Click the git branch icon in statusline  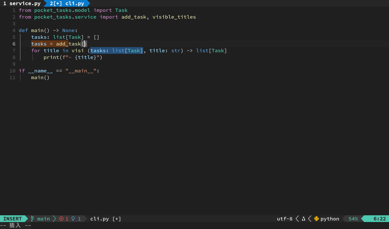pos(32,219)
